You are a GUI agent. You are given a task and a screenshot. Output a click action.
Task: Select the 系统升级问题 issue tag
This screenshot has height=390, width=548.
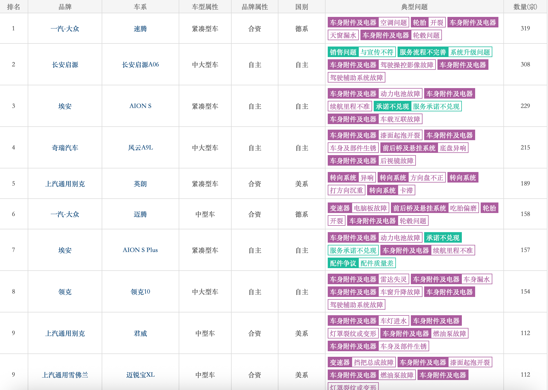coord(470,52)
